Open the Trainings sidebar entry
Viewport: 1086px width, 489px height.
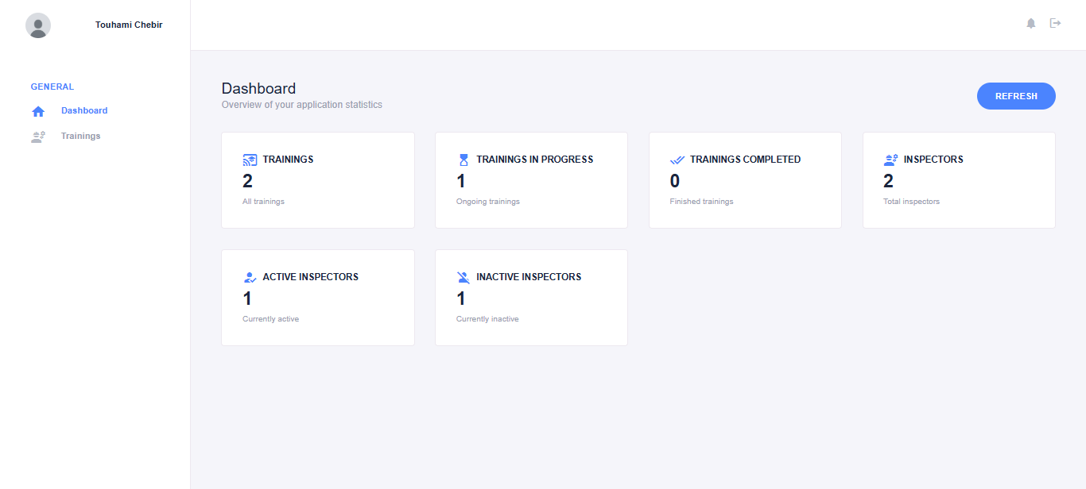[80, 136]
